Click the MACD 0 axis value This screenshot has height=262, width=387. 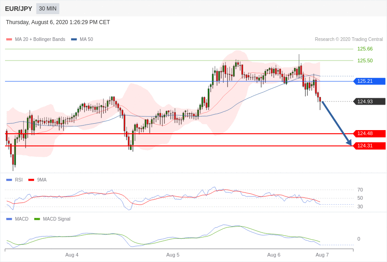(359, 239)
